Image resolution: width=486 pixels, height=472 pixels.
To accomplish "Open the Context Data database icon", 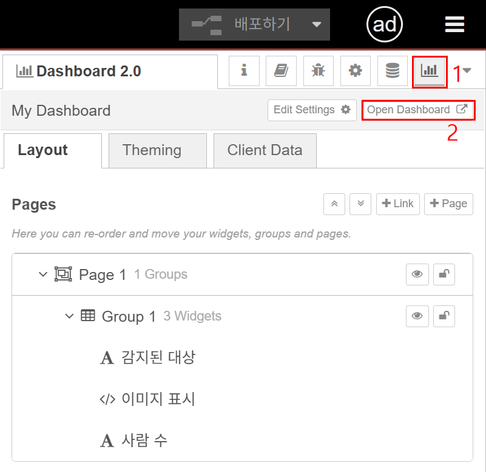I will [x=393, y=71].
